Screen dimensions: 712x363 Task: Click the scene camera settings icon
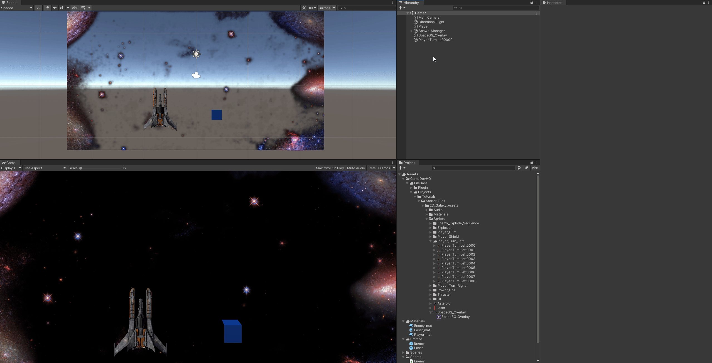[x=311, y=8]
